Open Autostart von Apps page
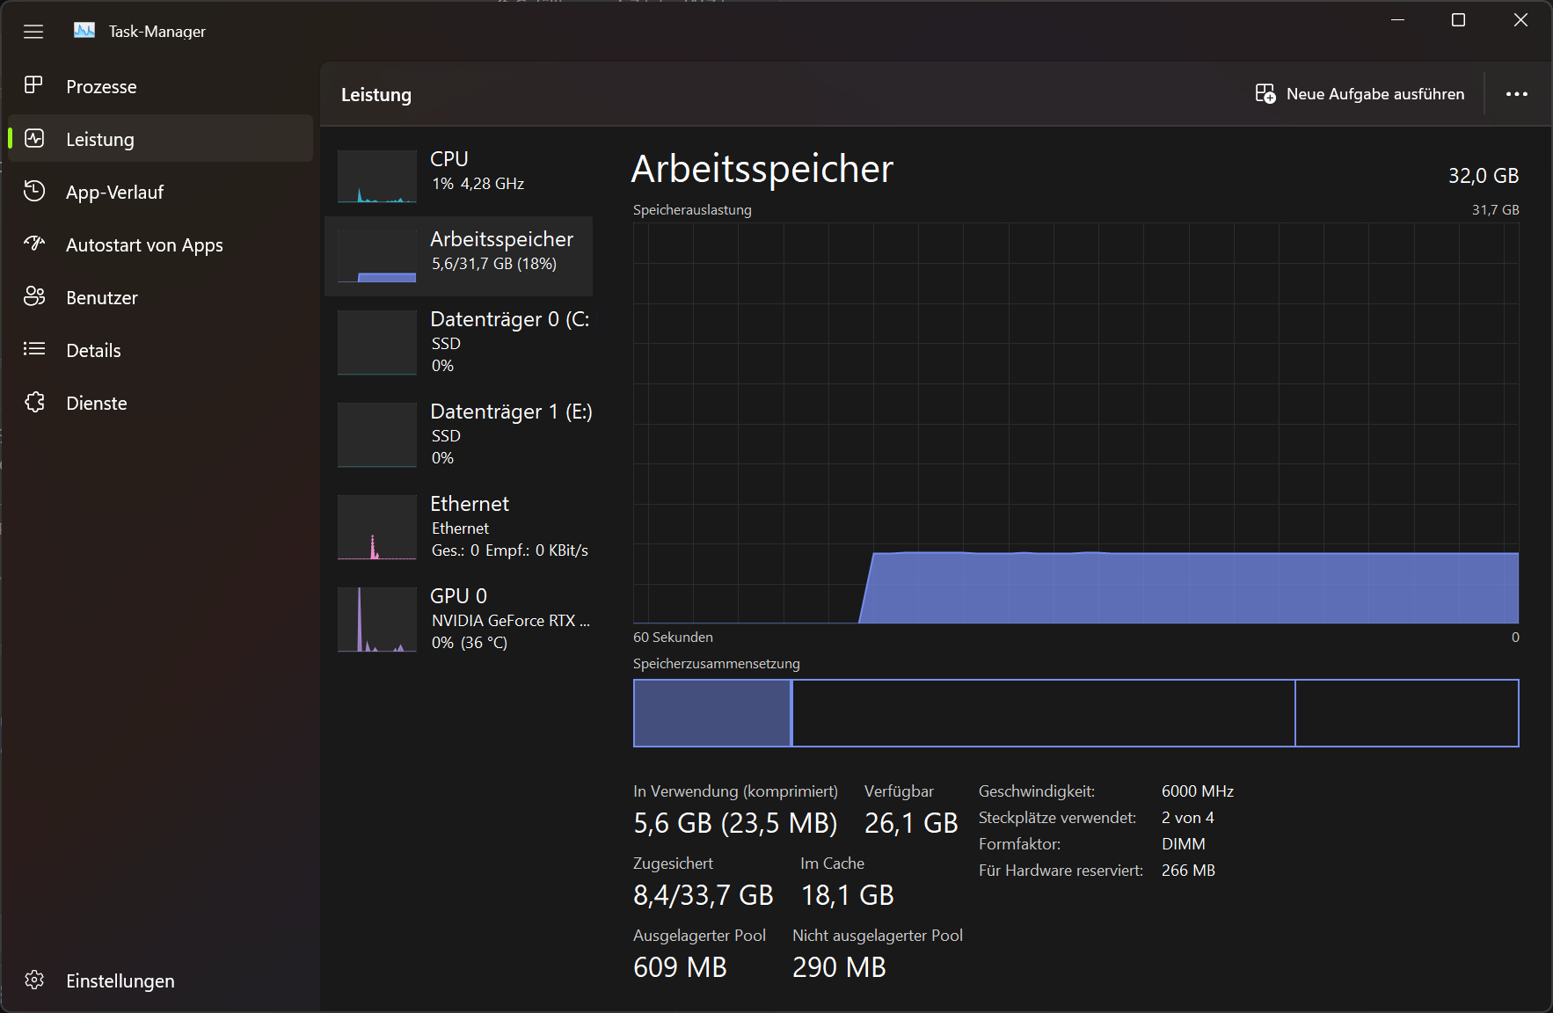This screenshot has height=1013, width=1553. pos(160,244)
